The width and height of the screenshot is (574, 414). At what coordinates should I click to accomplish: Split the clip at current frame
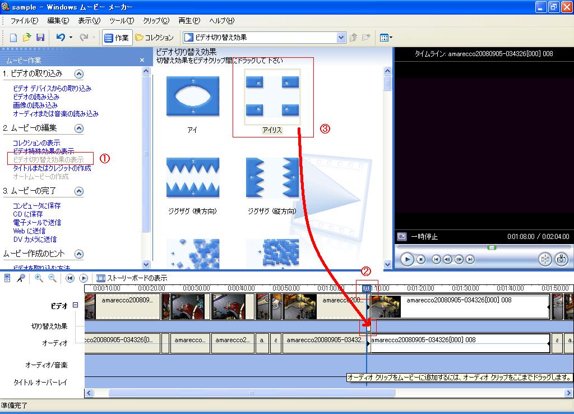pos(545,259)
